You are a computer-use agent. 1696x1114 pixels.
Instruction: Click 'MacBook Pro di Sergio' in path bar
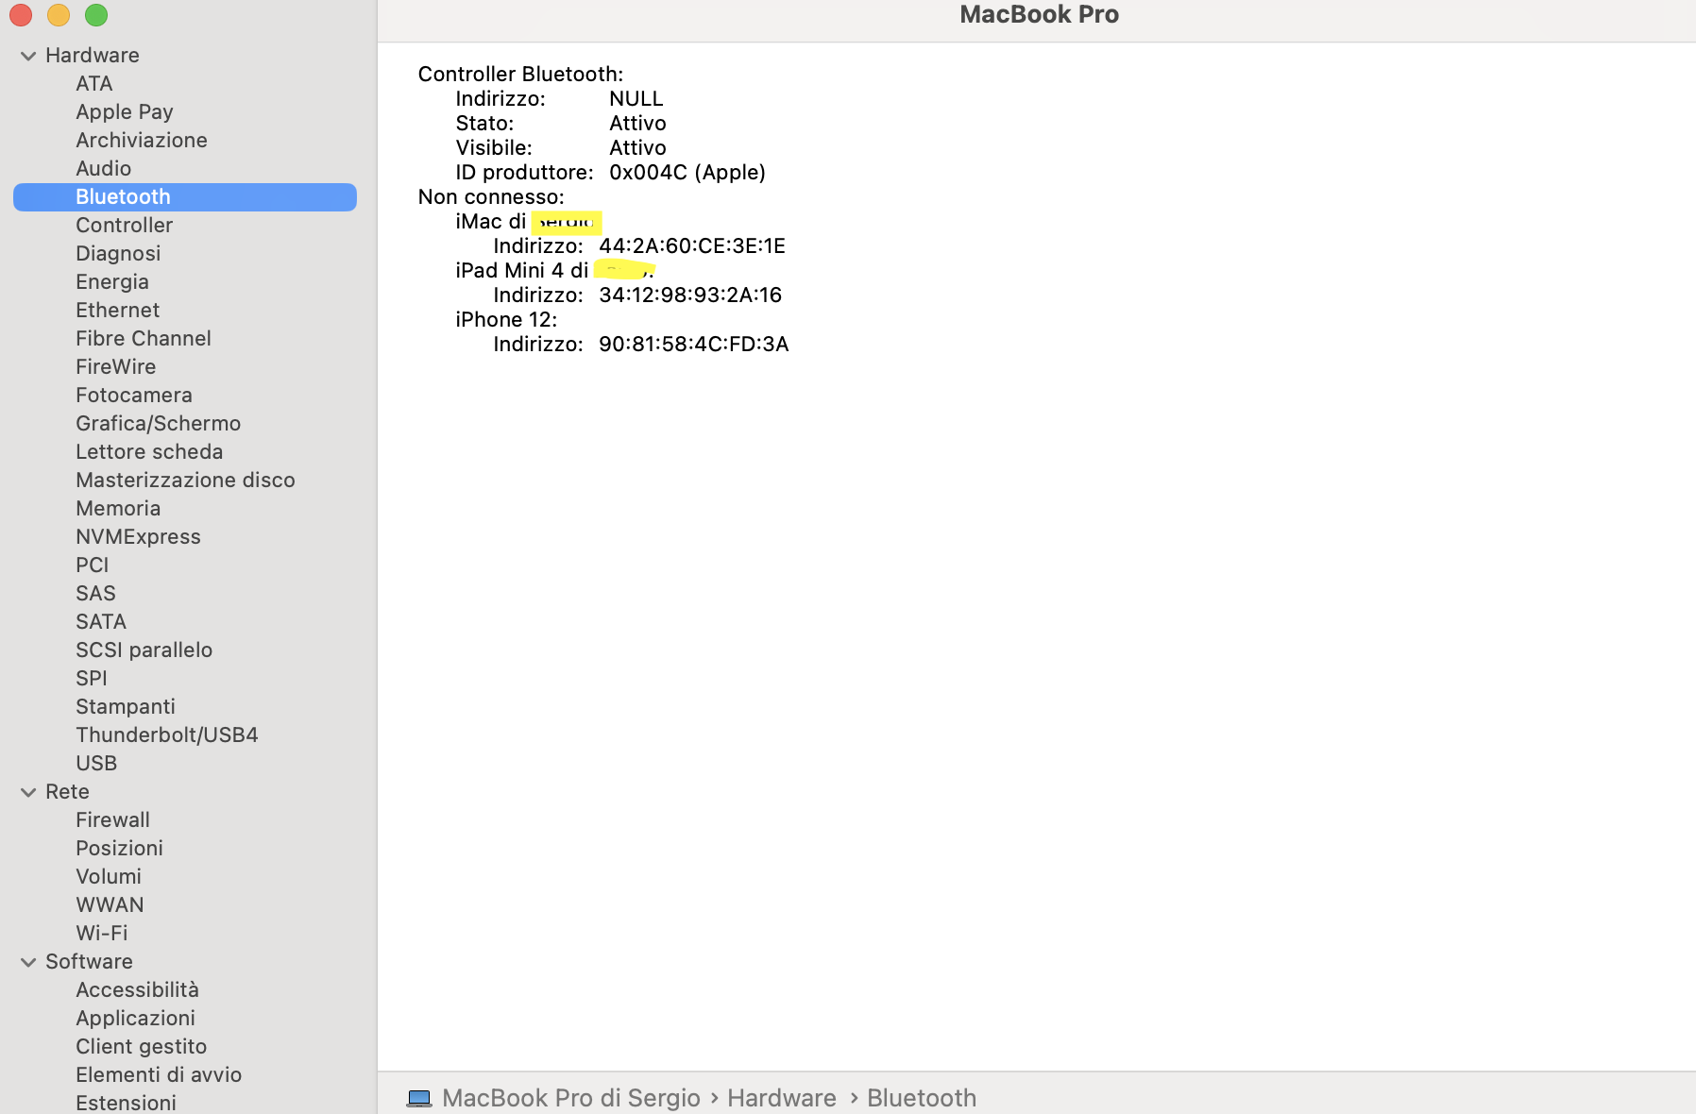click(x=571, y=1098)
